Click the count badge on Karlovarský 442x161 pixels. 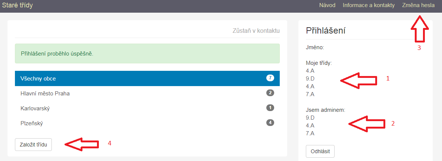tap(270, 108)
